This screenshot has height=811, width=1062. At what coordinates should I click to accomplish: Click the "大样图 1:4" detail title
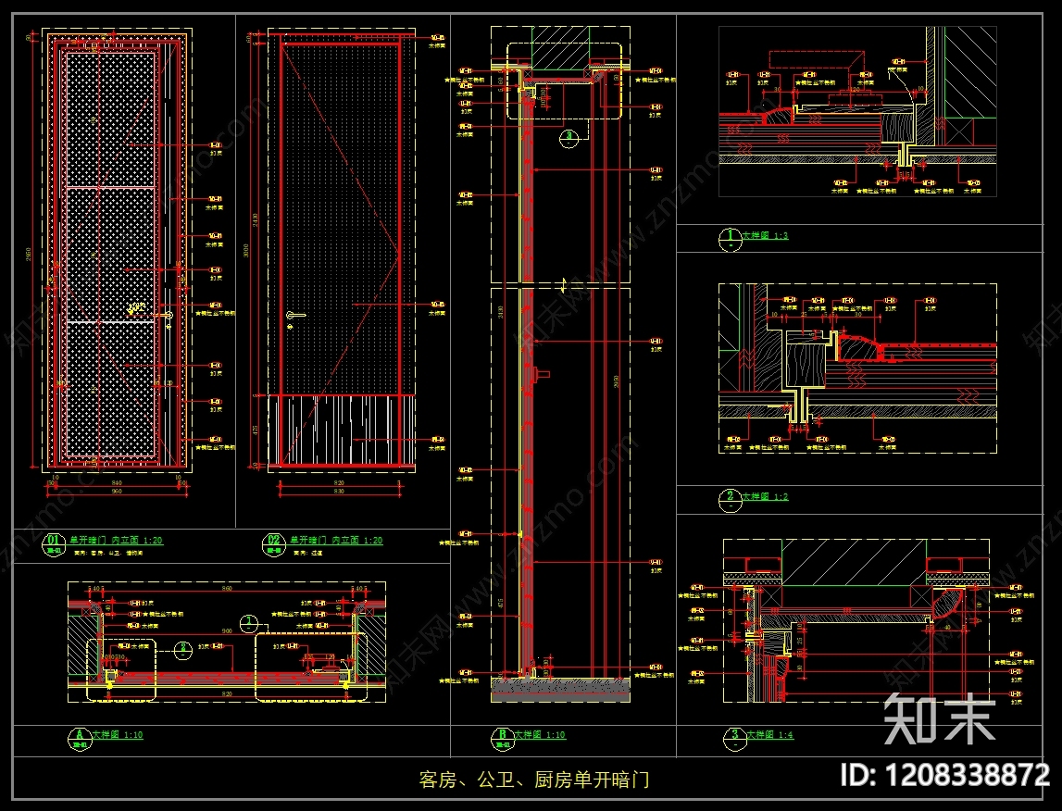(x=770, y=734)
